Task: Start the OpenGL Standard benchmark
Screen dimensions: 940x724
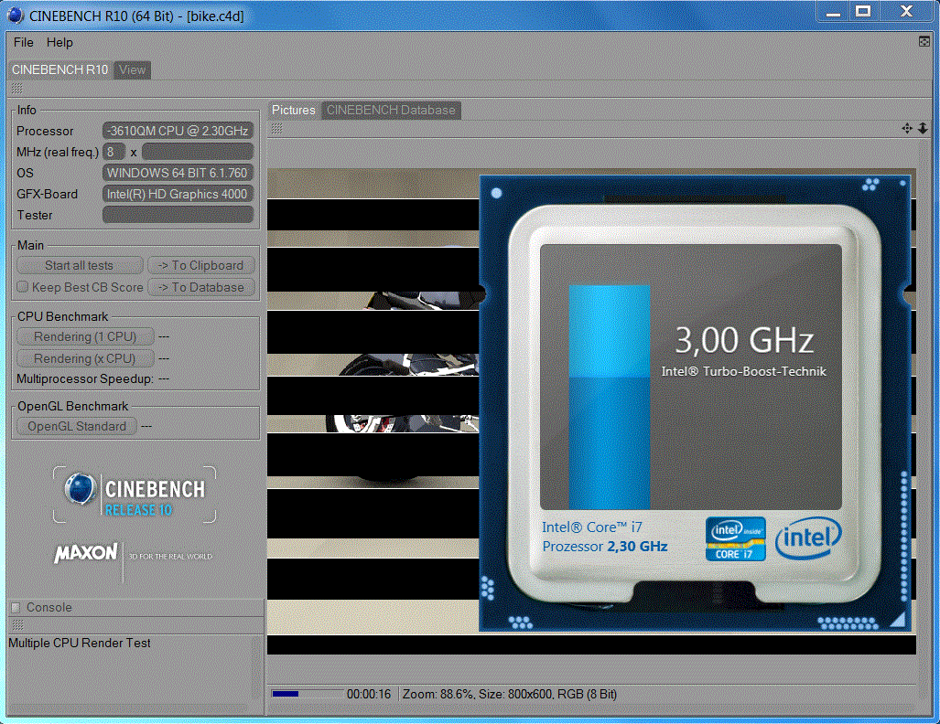Action: pyautogui.click(x=77, y=426)
